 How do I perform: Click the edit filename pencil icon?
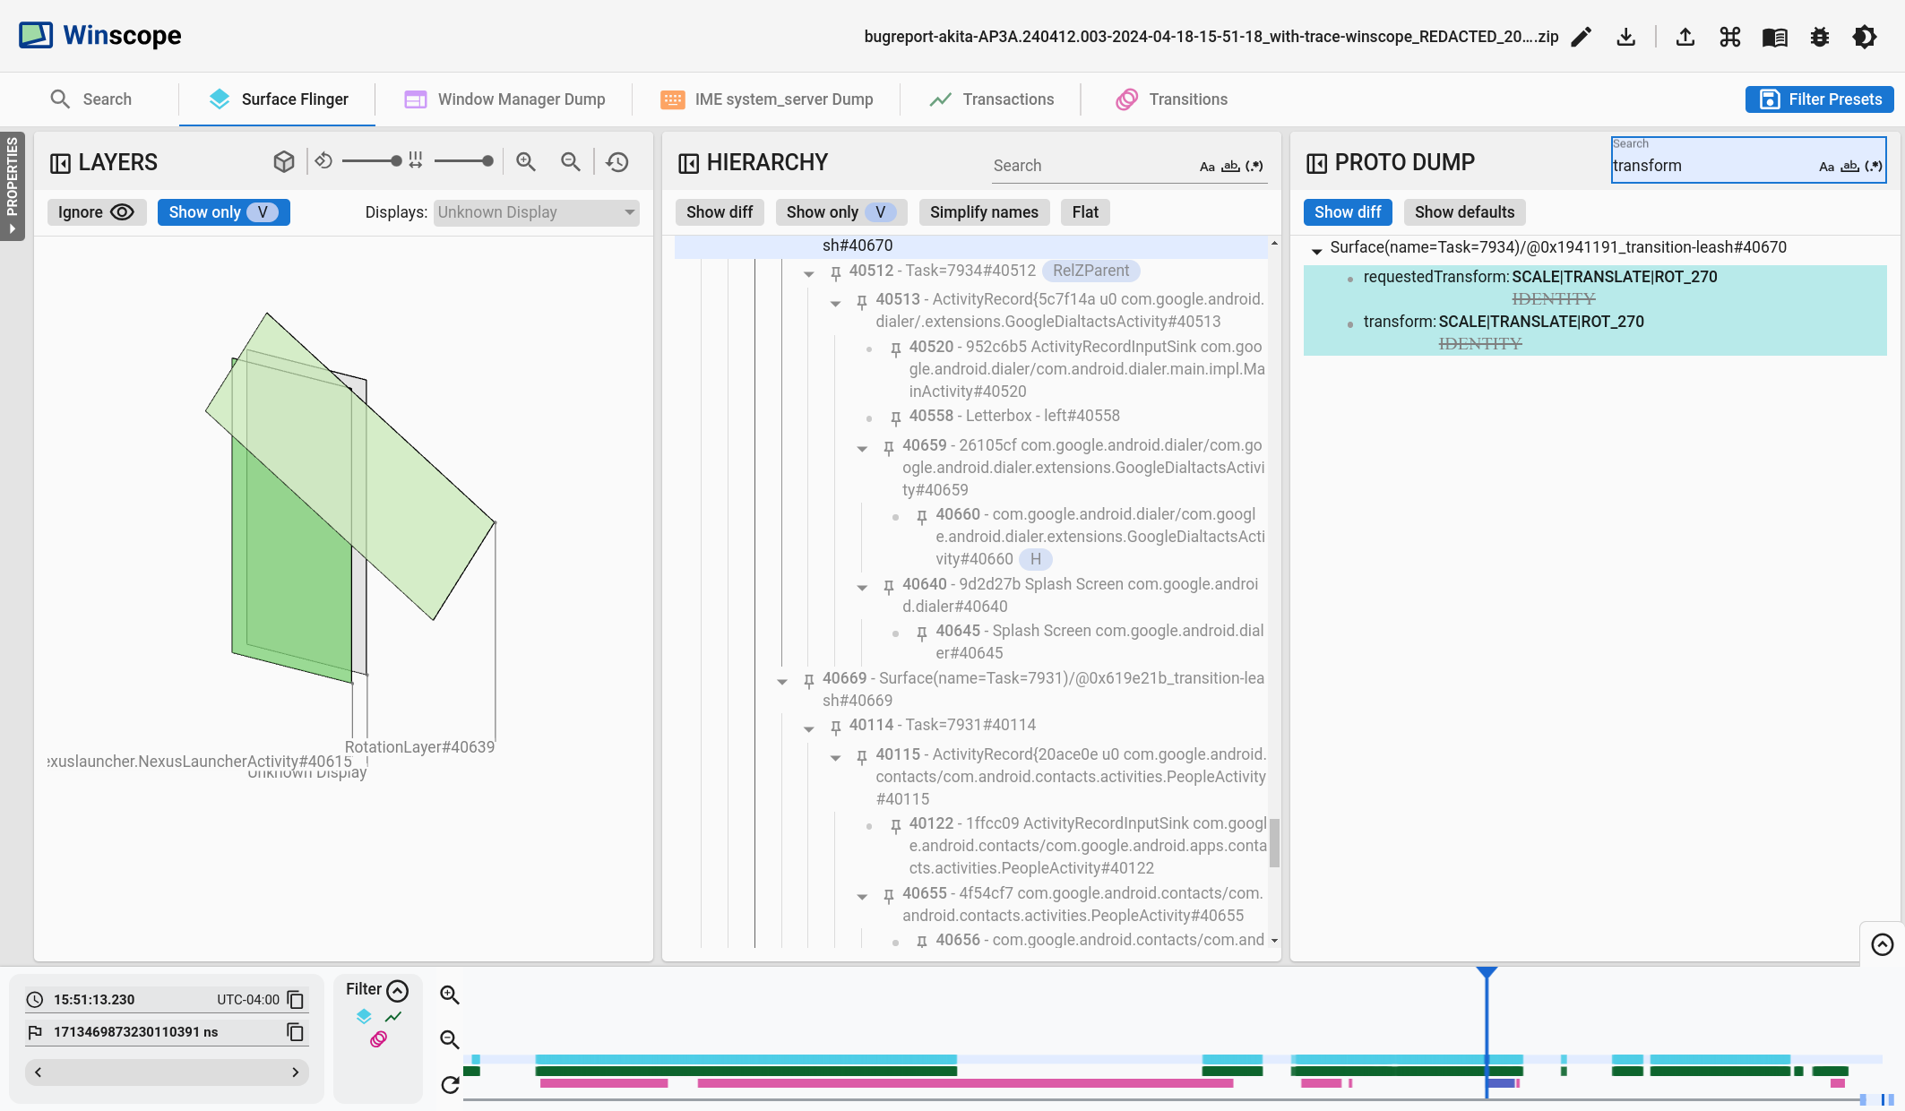click(1582, 37)
